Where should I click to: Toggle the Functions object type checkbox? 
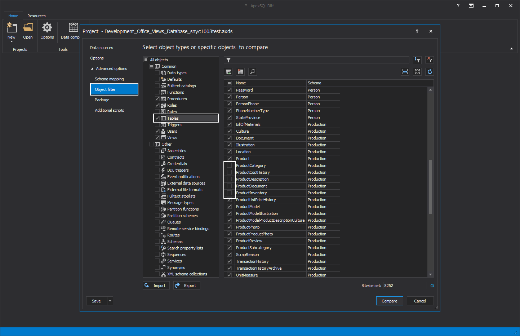pyautogui.click(x=157, y=92)
